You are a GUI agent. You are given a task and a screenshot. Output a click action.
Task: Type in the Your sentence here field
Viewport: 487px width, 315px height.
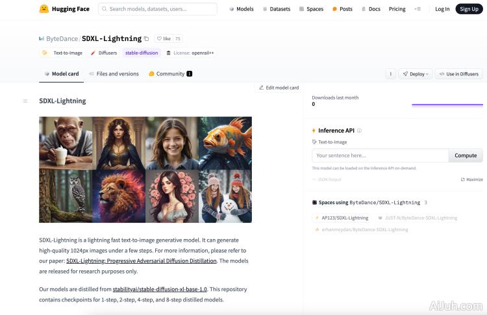pos(381,155)
